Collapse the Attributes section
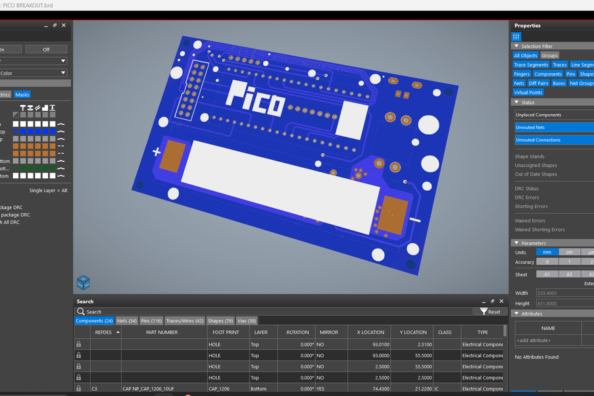 pos(516,313)
